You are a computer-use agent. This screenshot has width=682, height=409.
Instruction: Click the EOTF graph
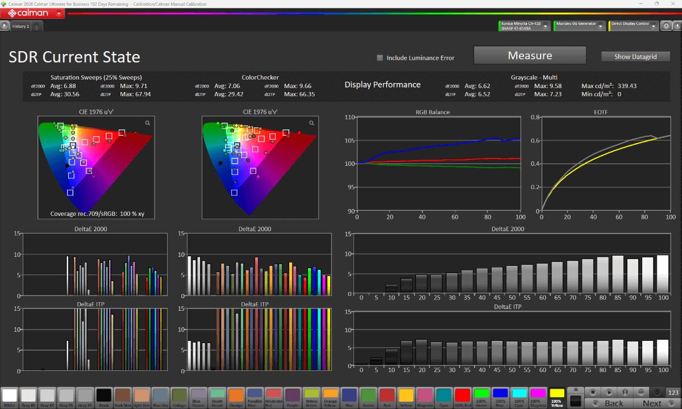606,164
